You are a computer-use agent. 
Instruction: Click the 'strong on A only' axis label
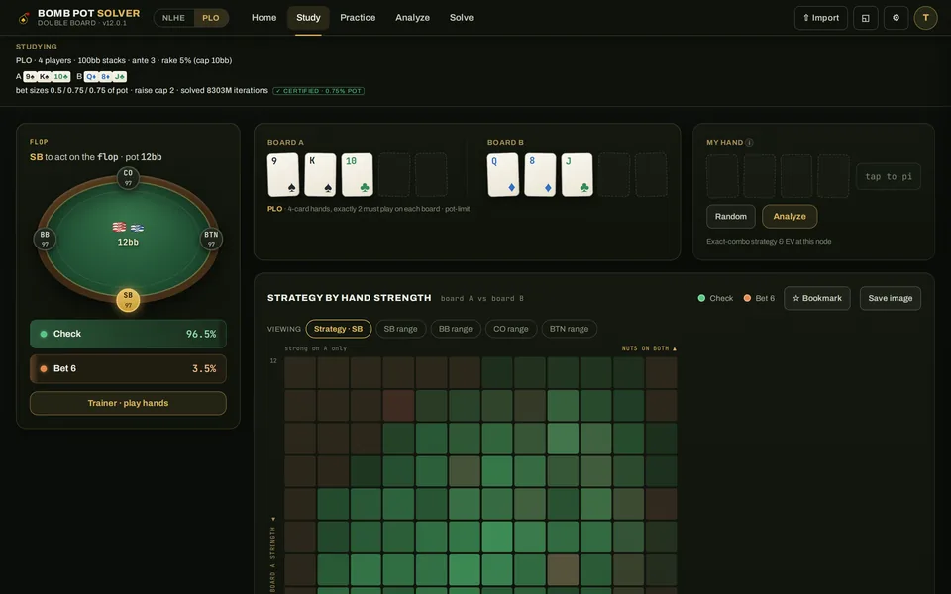tap(315, 348)
